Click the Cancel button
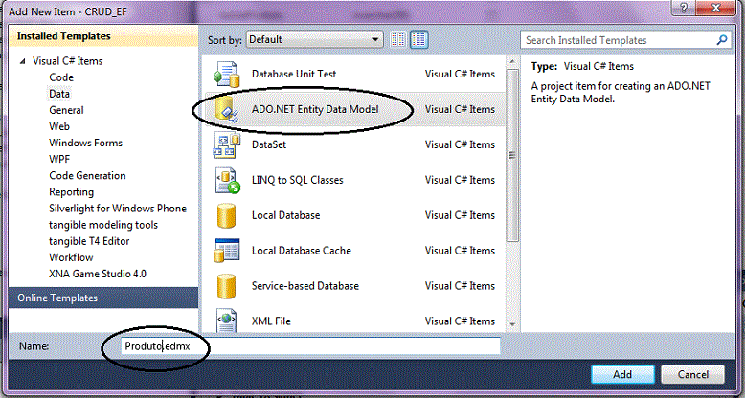The height and width of the screenshot is (398, 745). click(692, 374)
